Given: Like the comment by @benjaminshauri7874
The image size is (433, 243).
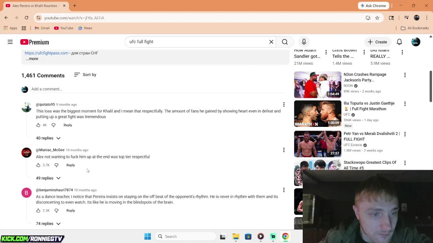Looking at the screenshot, I should [x=38, y=211].
